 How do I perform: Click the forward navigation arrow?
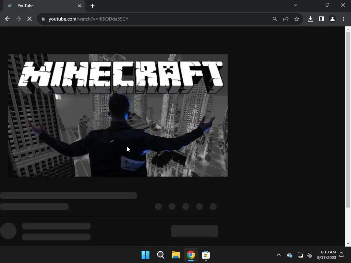coord(19,19)
